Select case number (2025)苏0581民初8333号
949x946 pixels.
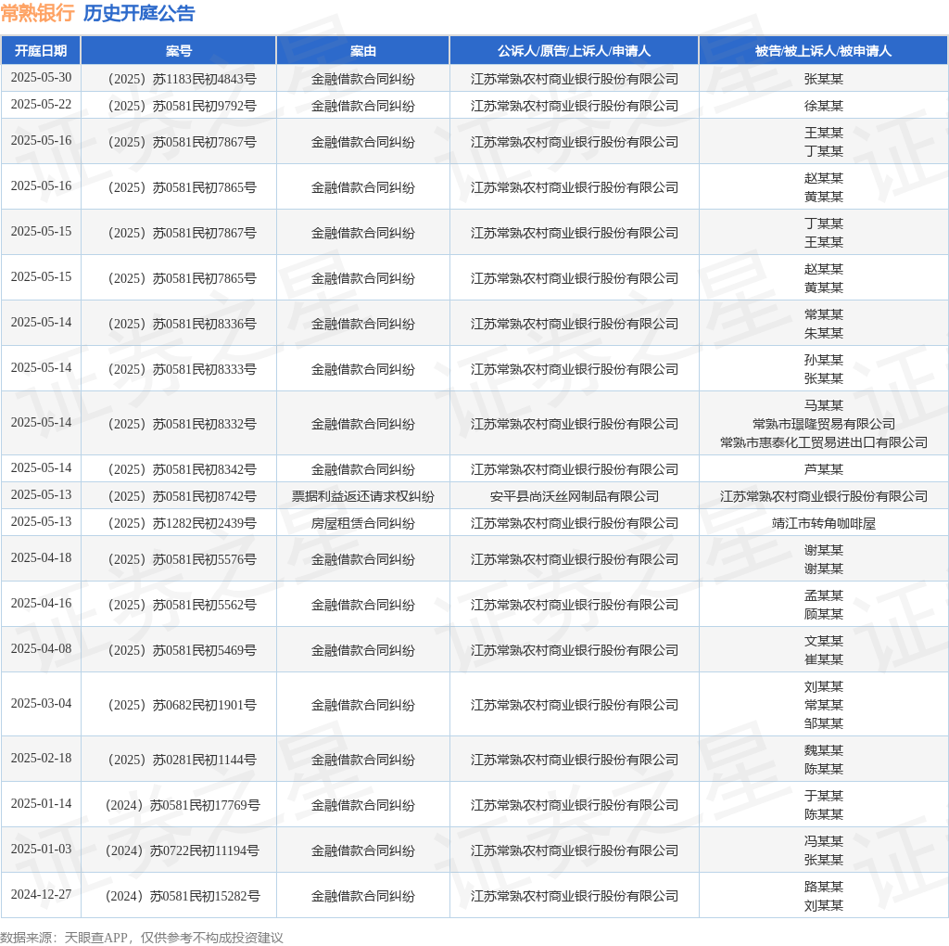(x=181, y=369)
